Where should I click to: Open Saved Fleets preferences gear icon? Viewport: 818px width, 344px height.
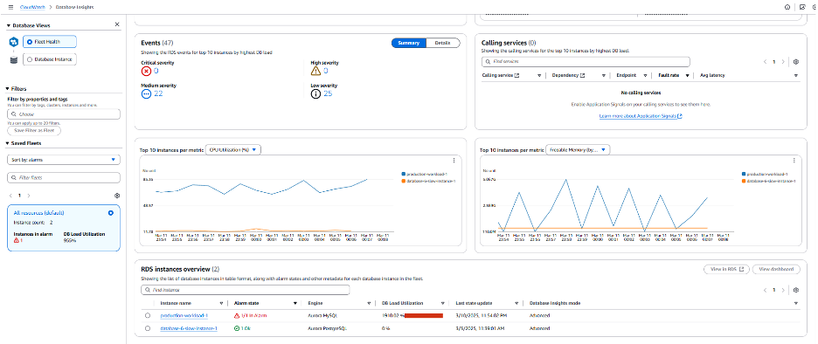coord(117,196)
